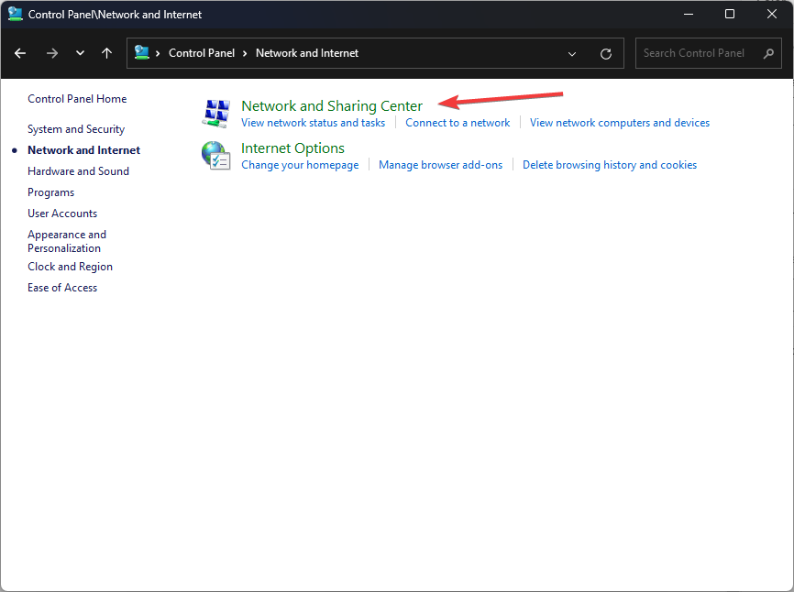This screenshot has height=592, width=794.
Task: Click the Forward arrow button
Action: (51, 53)
